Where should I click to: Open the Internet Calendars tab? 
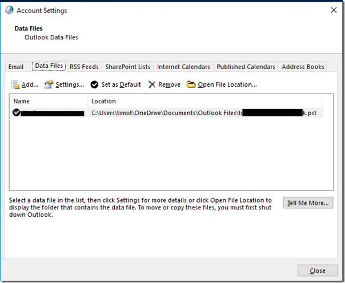click(x=183, y=67)
